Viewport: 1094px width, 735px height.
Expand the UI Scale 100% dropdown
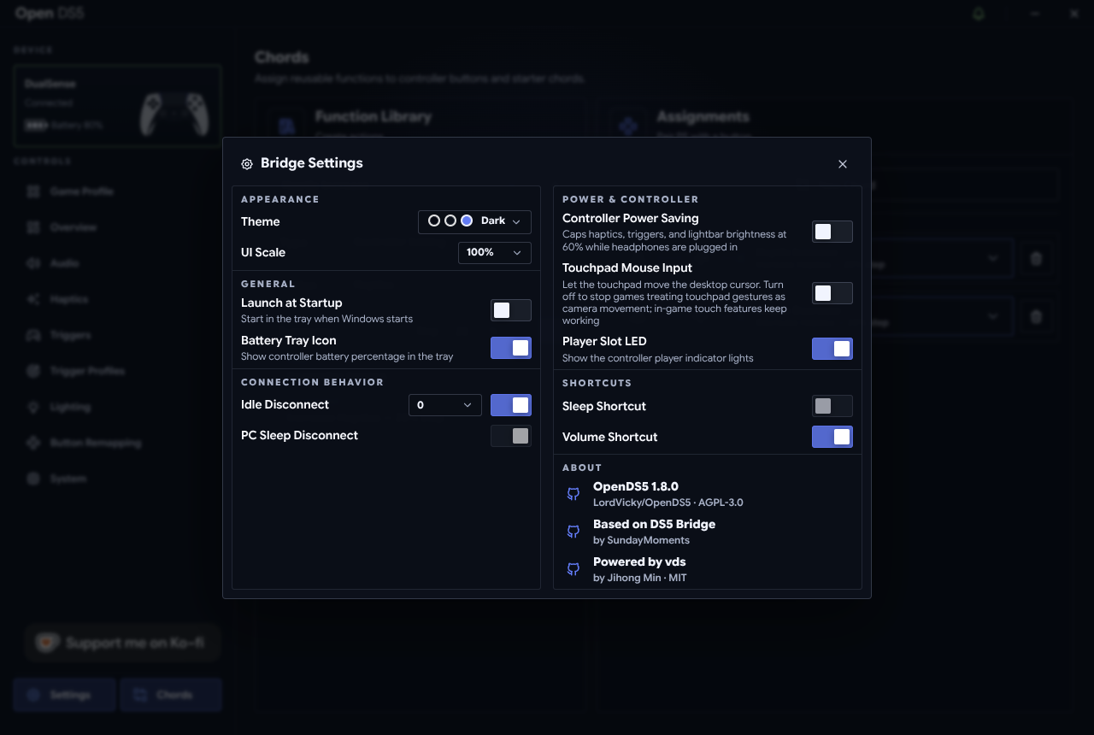495,253
